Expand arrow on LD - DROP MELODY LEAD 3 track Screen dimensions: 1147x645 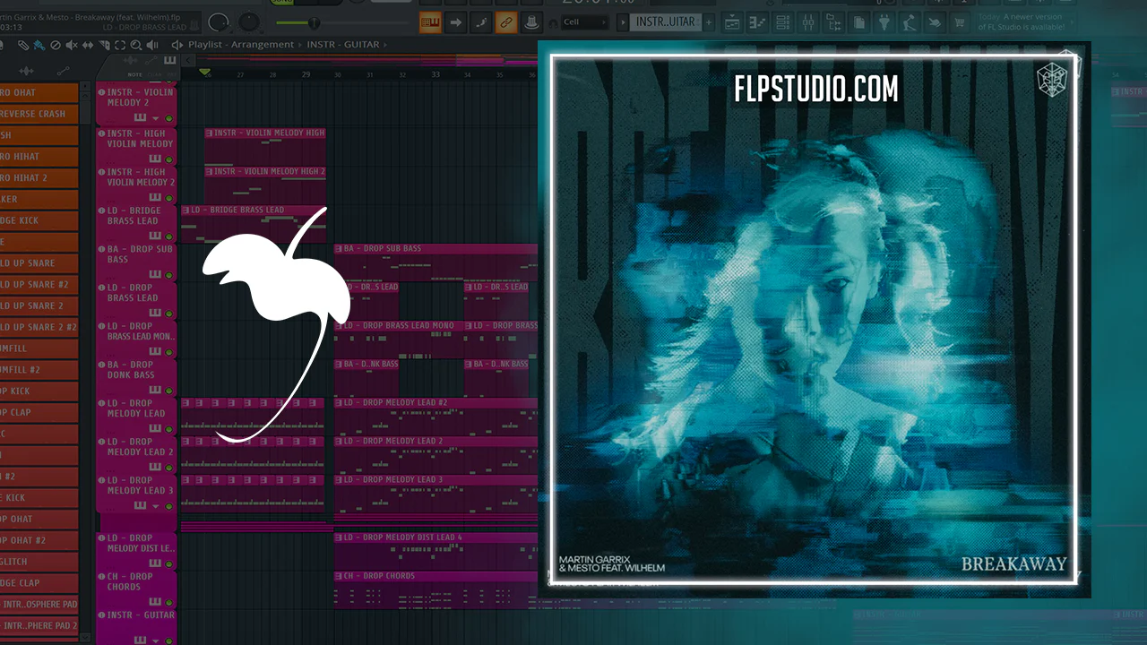click(x=155, y=506)
